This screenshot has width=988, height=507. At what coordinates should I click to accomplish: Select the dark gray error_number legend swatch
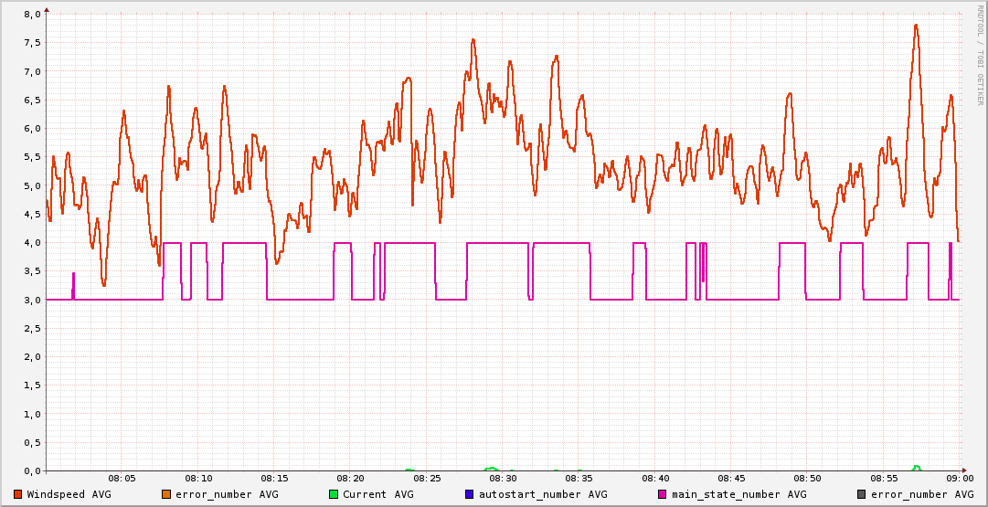(861, 494)
